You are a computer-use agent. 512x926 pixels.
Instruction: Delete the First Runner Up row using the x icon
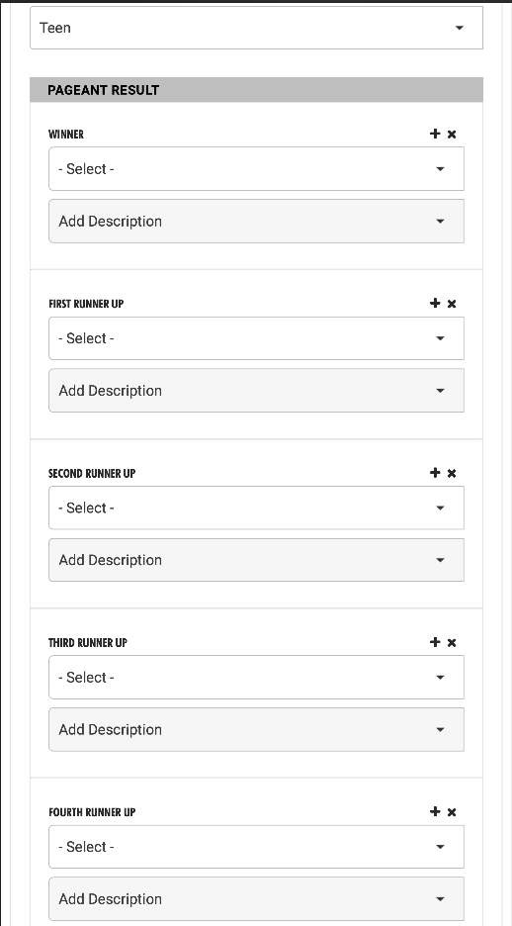(452, 304)
